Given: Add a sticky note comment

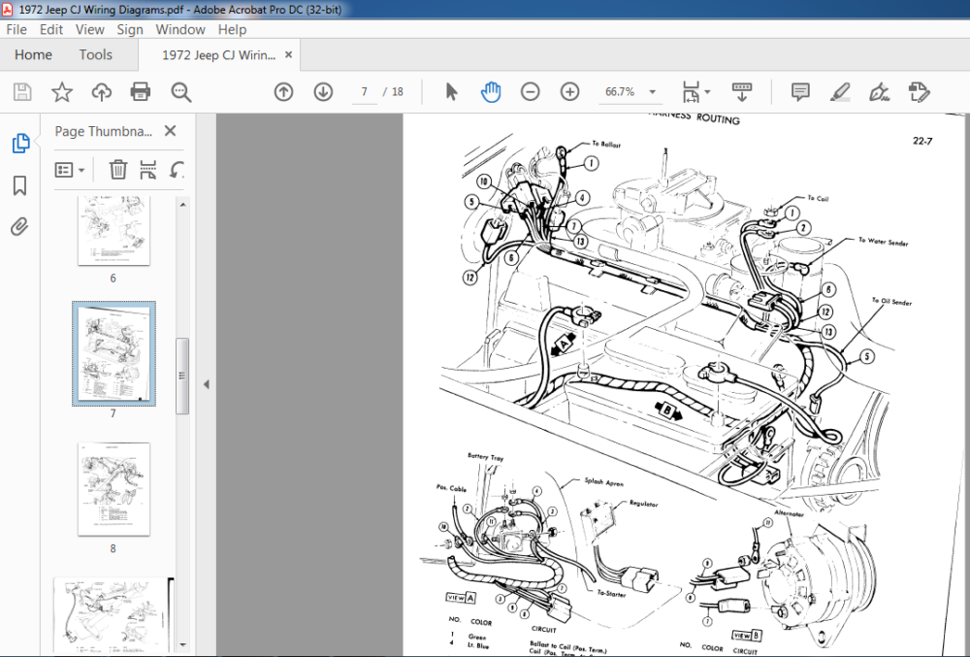Looking at the screenshot, I should 800,92.
